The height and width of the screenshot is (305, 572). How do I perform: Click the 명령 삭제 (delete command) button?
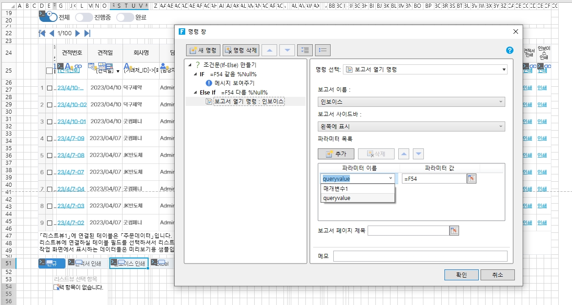[241, 50]
